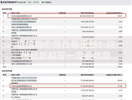This screenshot has height=100, width=132.
Task: Select the fund code 510310.OF
Action: click(x=22, y=2)
